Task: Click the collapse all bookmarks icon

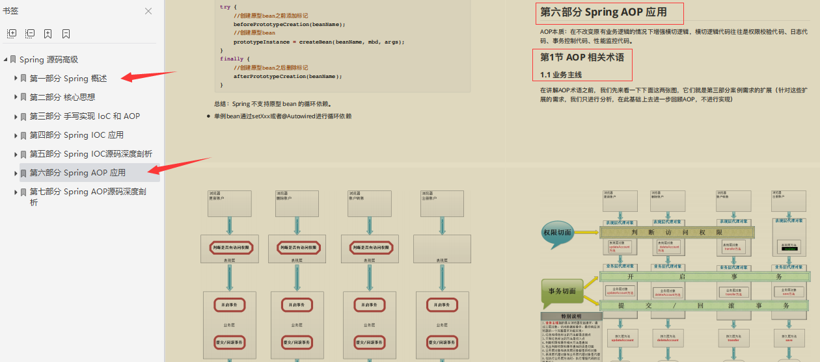Action: [30, 34]
